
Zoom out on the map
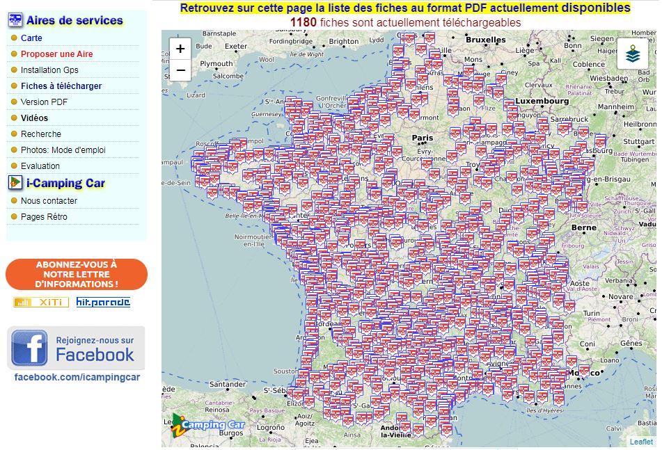[180, 70]
